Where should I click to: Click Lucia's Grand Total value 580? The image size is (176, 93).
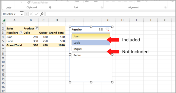tap(57, 41)
